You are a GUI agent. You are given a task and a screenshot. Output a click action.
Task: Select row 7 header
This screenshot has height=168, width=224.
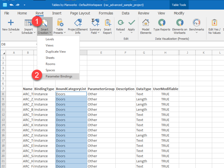pyautogui.click(x=3, y=89)
